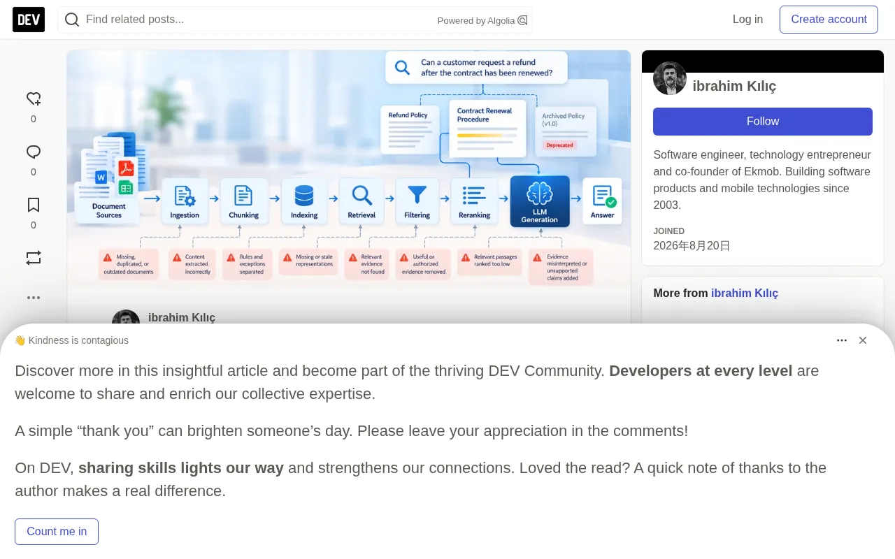Open the RAG pipeline cover image
Screen dimensions: 895x559
349,168
